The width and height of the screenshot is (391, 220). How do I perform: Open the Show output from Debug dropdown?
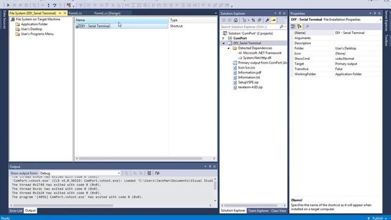(119, 173)
